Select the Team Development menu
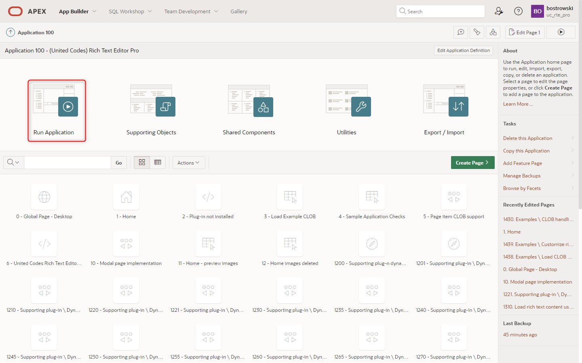Image resolution: width=582 pixels, height=363 pixels. pos(187,11)
